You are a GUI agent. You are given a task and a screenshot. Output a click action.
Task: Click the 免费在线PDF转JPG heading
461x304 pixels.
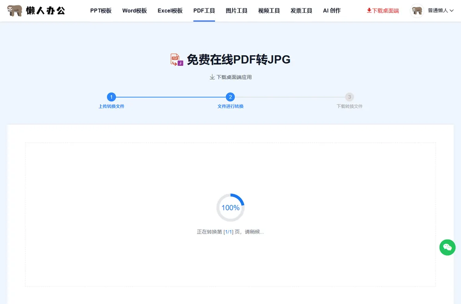click(x=238, y=59)
